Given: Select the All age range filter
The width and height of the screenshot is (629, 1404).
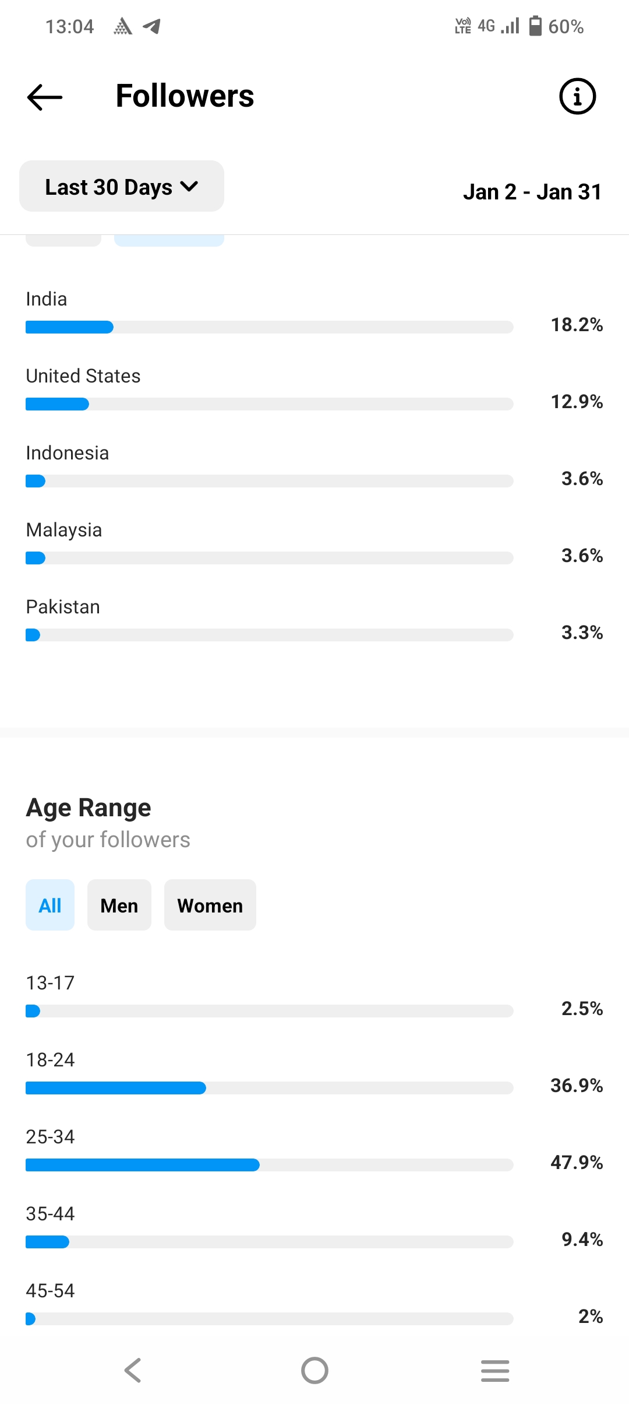Looking at the screenshot, I should pos(50,905).
